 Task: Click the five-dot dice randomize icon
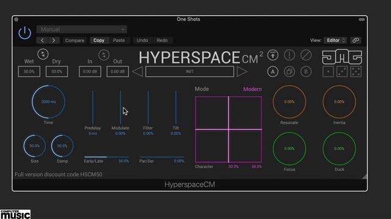point(356,72)
